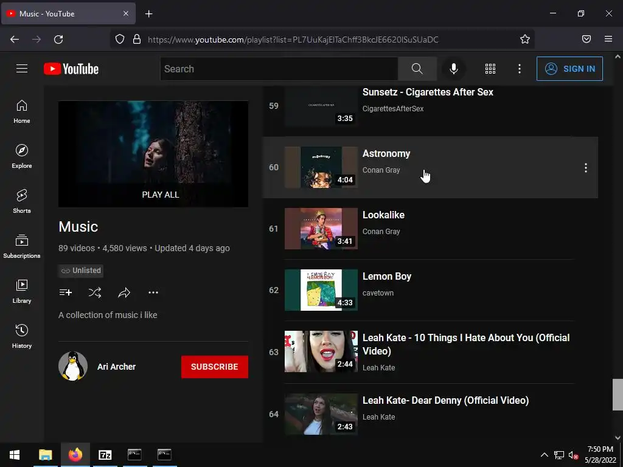Click the YouTube logo
The width and height of the screenshot is (623, 467).
71,69
